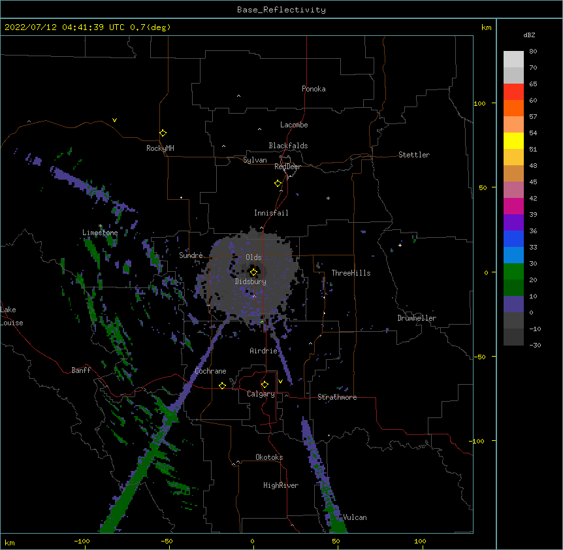Viewport: 563px width, 550px height.
Task: Click the RedDeer city label
Action: (287, 167)
